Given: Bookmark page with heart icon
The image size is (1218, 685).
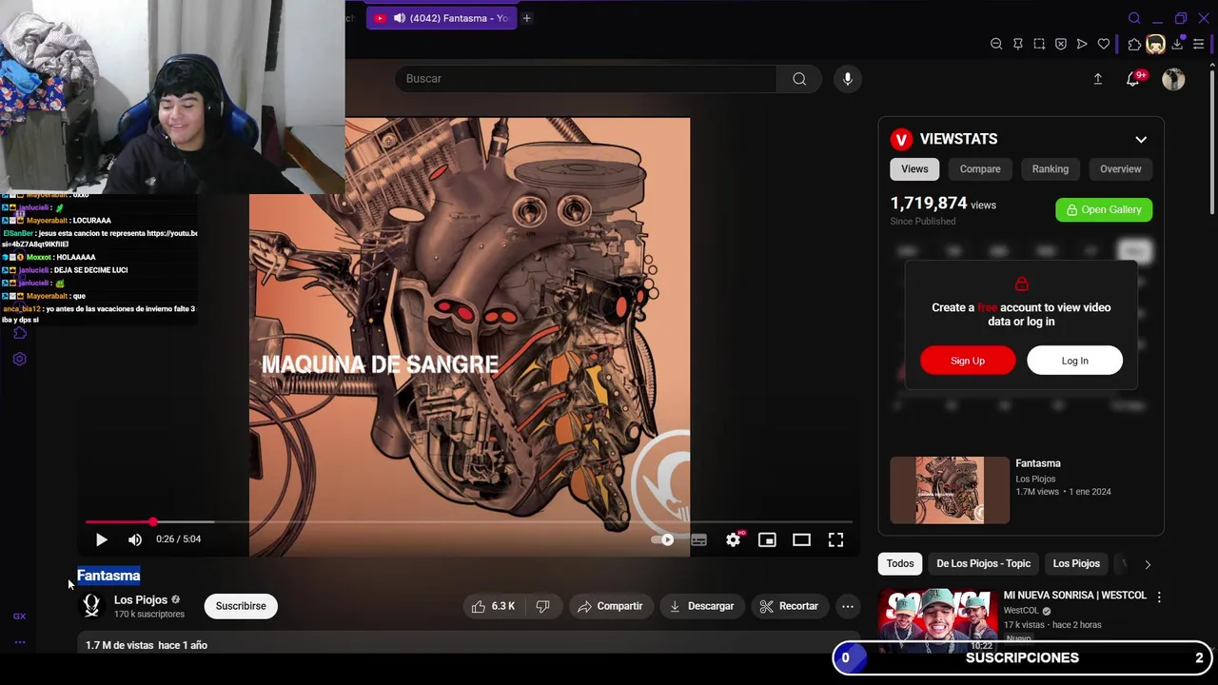Looking at the screenshot, I should [x=1104, y=44].
